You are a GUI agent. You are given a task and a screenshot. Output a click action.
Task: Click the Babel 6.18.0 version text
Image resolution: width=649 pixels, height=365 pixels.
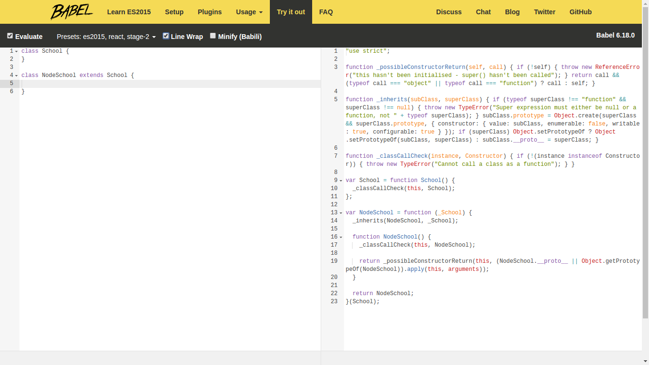pyautogui.click(x=615, y=35)
